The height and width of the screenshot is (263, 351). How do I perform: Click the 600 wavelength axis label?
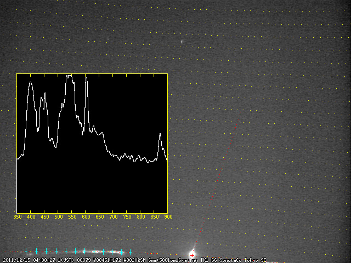[86, 217]
